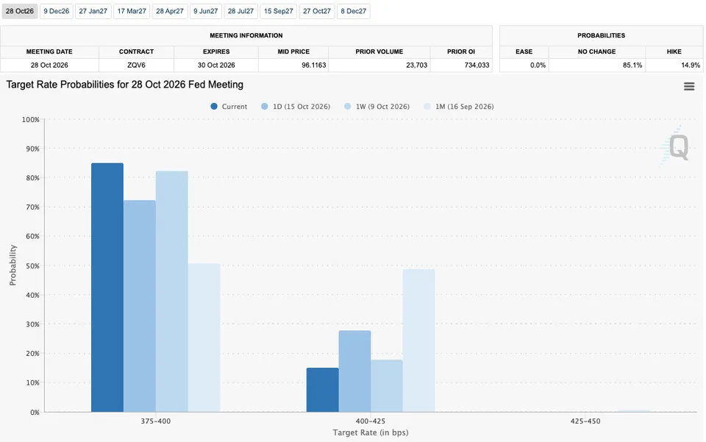This screenshot has height=442, width=706.
Task: Click the 1W bar for 400-425
Action: (x=387, y=385)
